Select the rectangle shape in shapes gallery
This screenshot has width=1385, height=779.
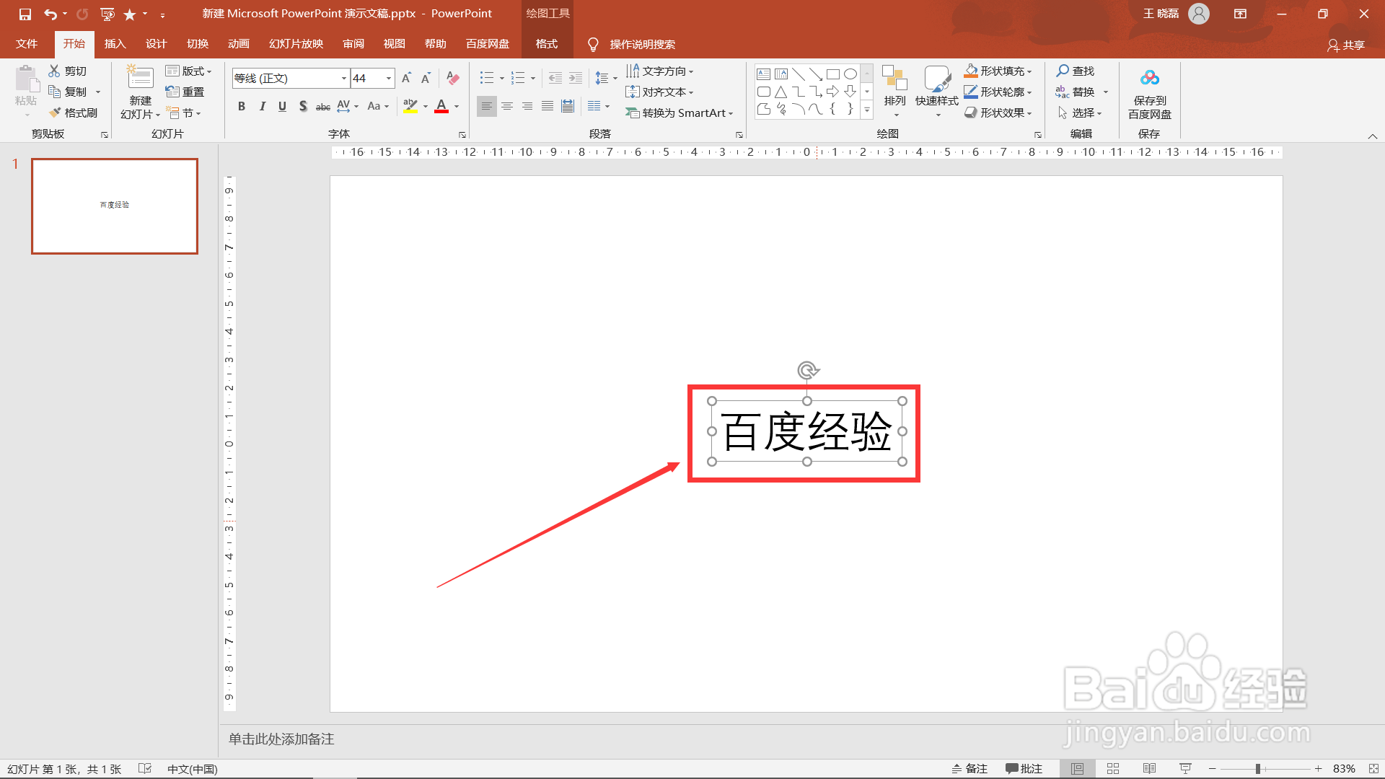[832, 74]
